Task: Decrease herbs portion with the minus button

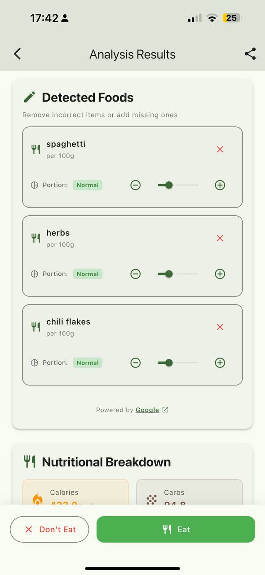Action: point(135,274)
